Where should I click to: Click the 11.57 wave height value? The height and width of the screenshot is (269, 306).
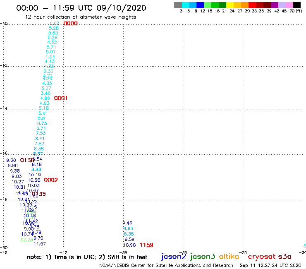[x=40, y=244]
